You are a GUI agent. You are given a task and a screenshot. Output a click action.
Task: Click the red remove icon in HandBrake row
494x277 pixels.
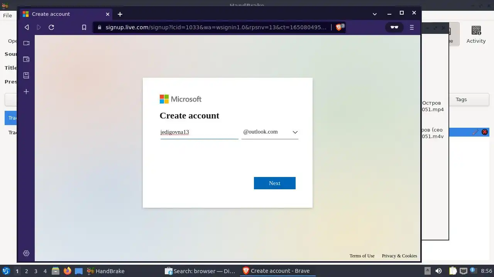pyautogui.click(x=485, y=132)
